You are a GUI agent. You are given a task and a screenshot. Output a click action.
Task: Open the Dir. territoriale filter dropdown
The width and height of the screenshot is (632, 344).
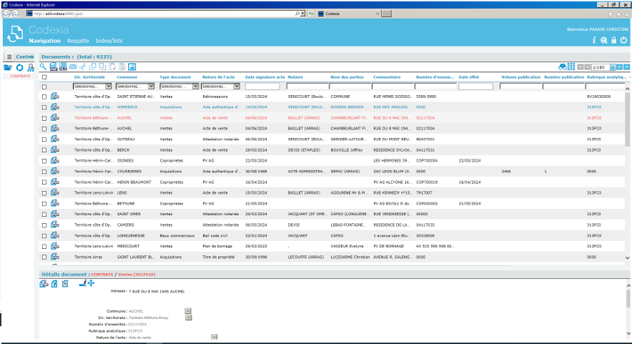tap(93, 86)
